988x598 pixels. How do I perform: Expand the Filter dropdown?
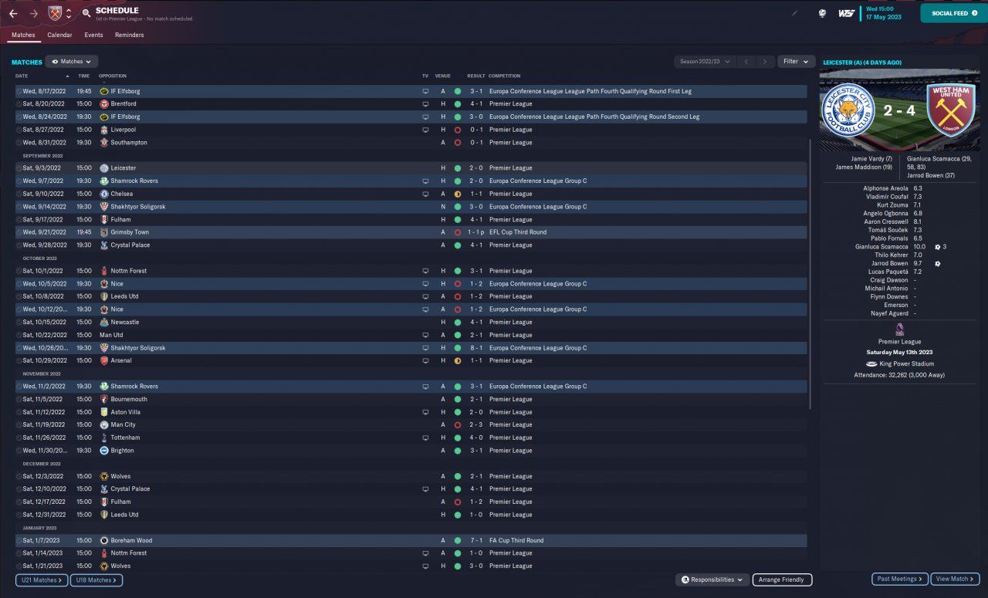tap(796, 62)
